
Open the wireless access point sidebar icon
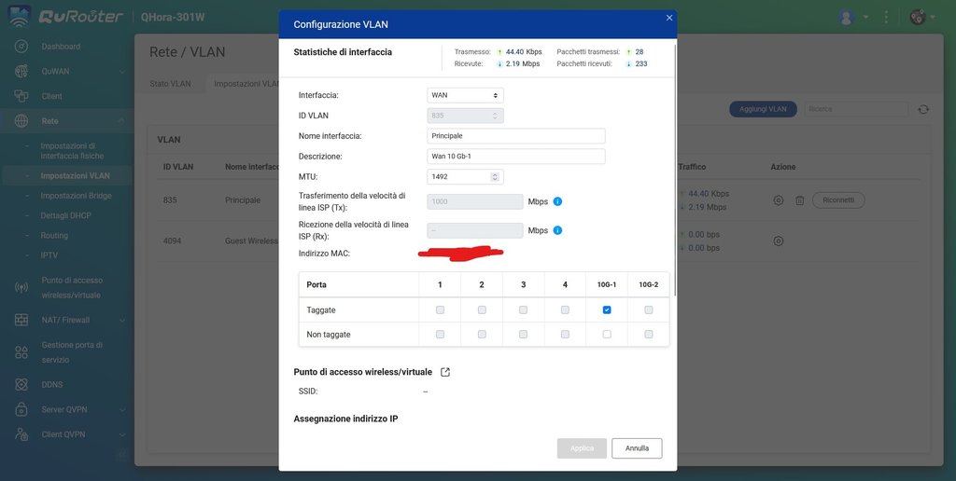tap(21, 287)
